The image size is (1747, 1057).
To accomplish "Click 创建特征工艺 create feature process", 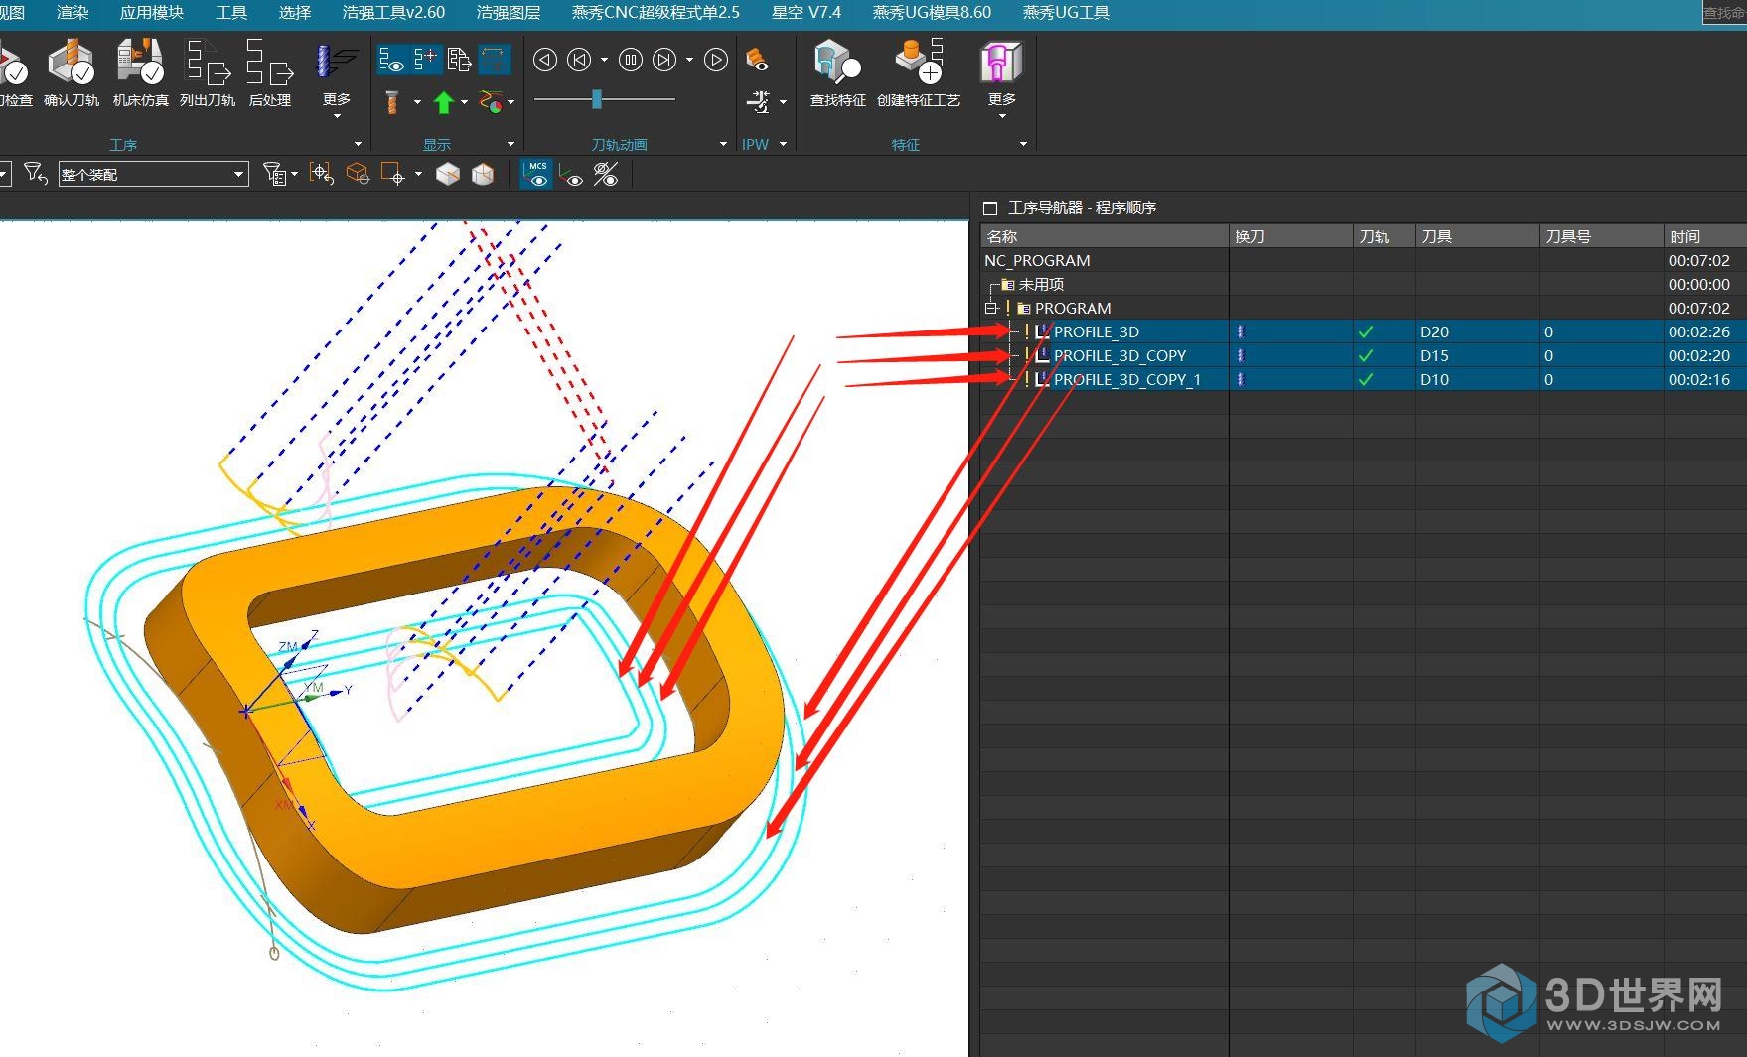I will click(x=919, y=72).
